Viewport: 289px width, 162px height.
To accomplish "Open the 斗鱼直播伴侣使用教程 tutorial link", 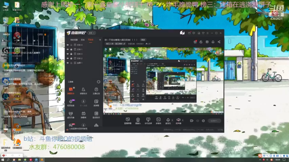I will point(78,129).
